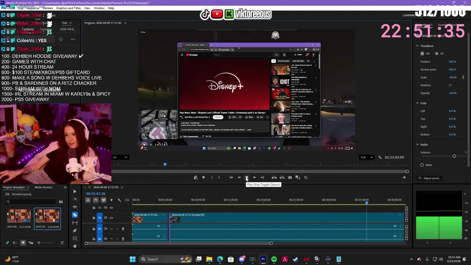Open the Fit zoom level dropdown
The height and width of the screenshot is (265, 471).
[120, 157]
